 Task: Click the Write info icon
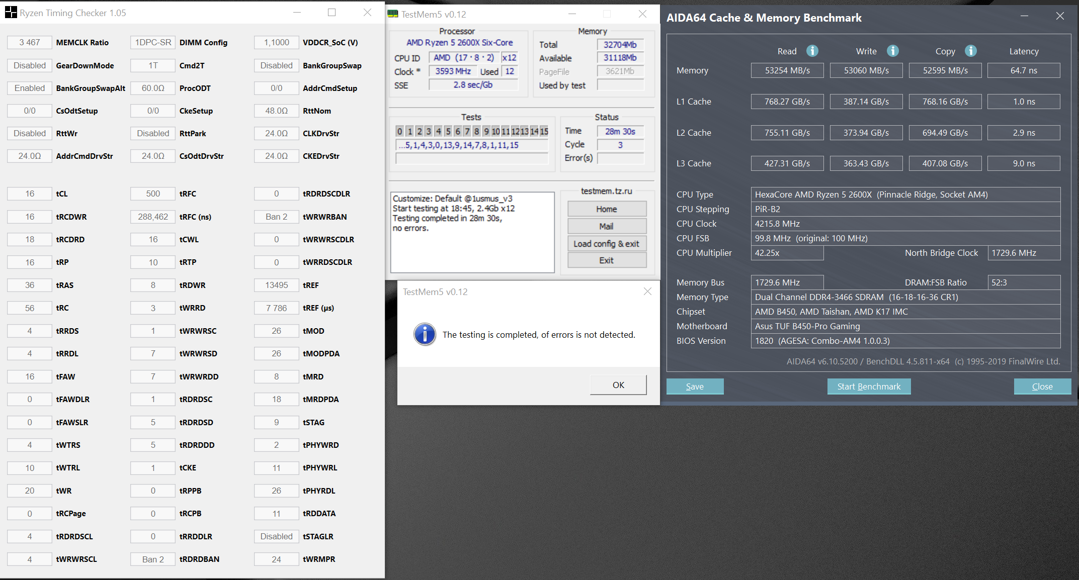point(892,51)
